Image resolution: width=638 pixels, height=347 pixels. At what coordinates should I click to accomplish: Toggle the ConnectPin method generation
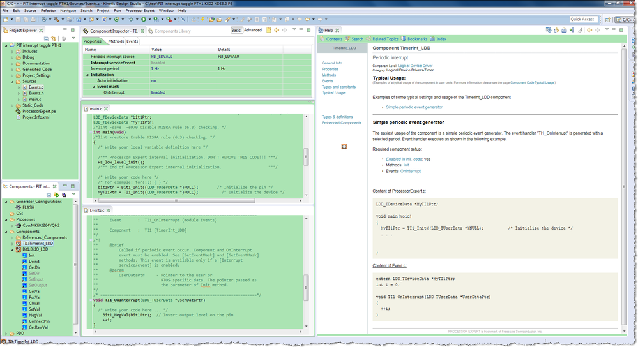[25, 321]
